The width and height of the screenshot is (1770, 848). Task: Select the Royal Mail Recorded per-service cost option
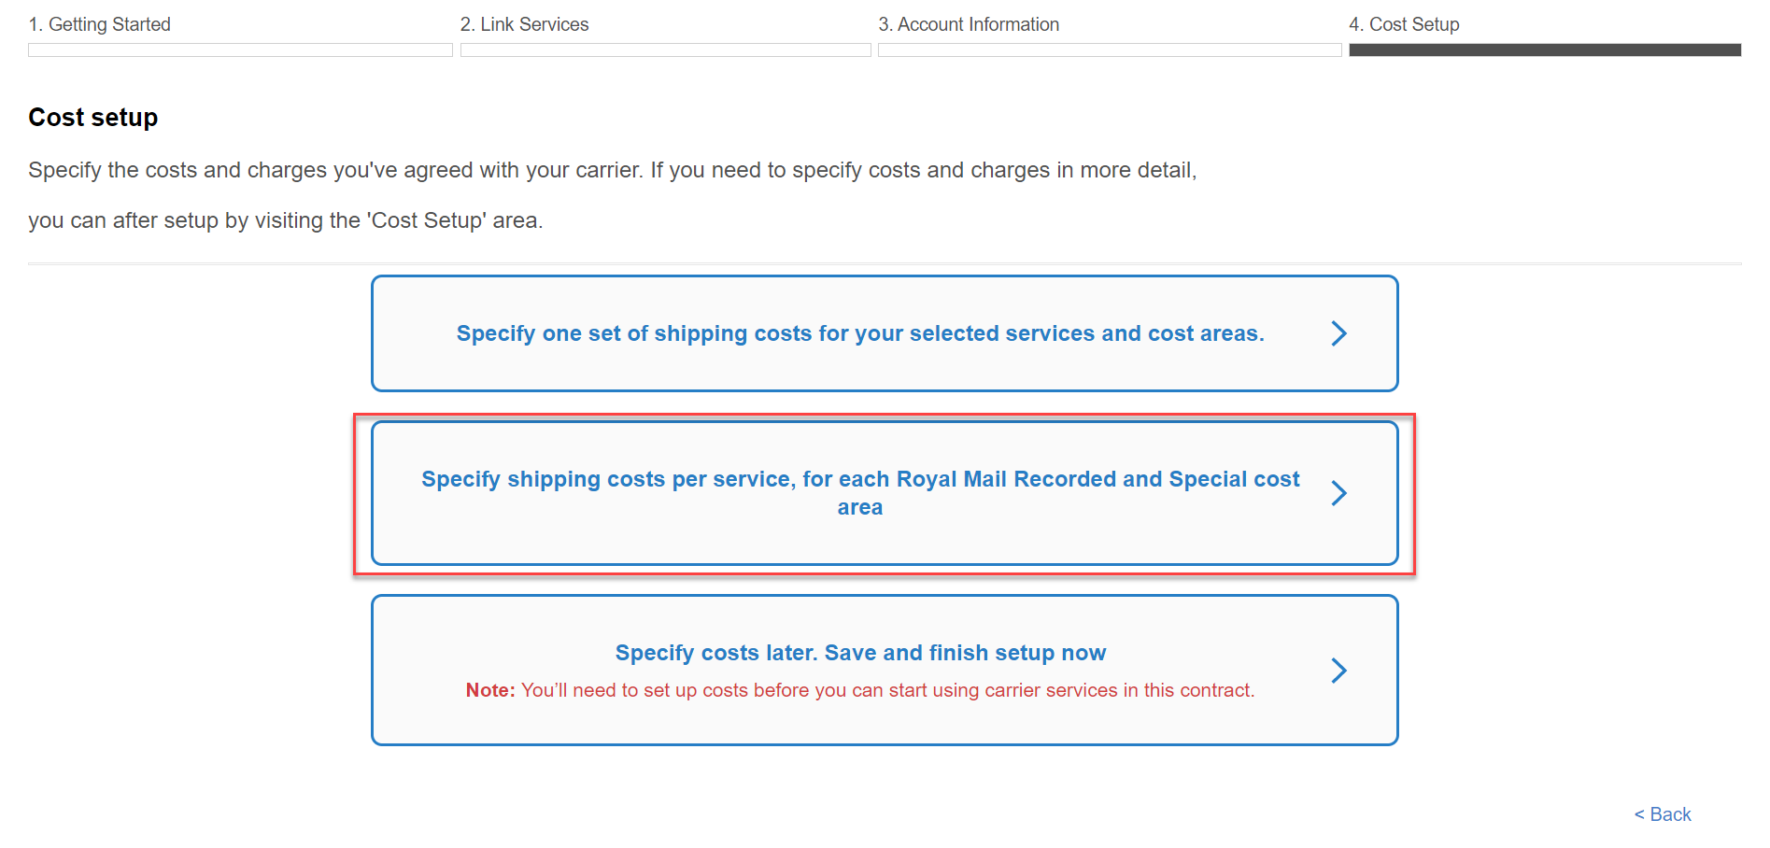859,493
